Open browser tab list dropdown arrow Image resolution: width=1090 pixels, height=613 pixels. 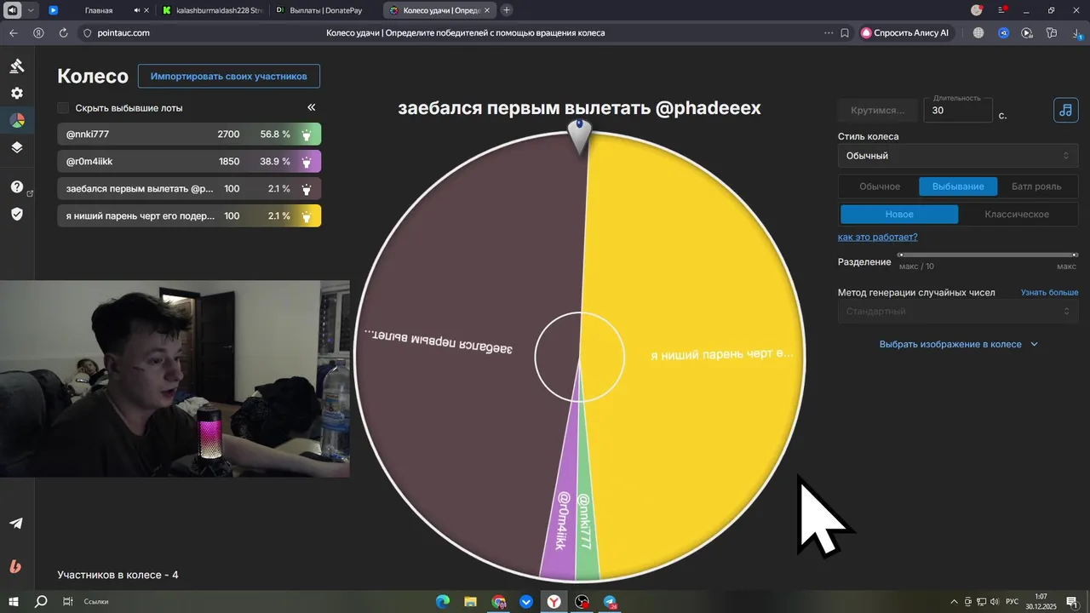coord(32,10)
